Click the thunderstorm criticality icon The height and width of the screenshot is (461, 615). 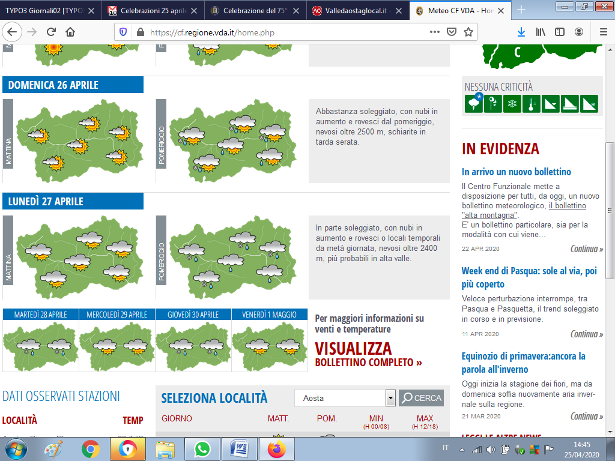pos(474,104)
